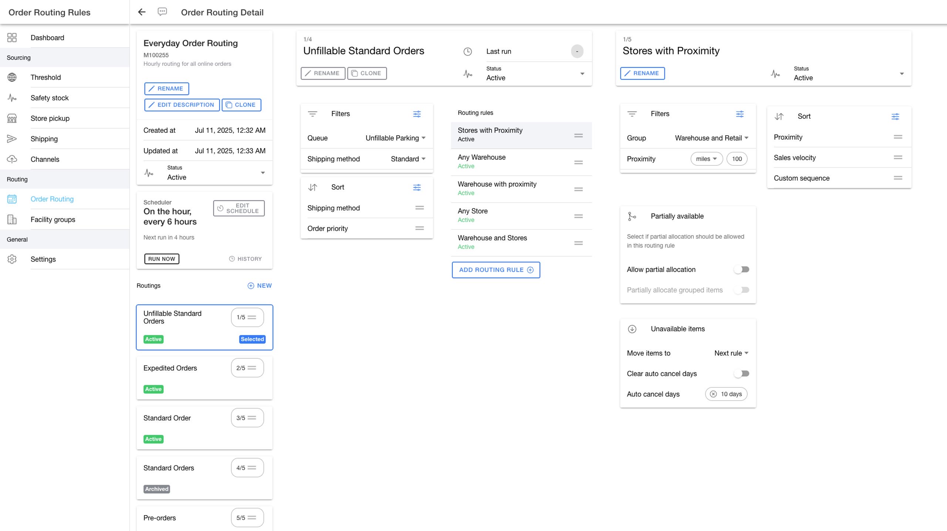Select the Pre-orders routing card

tap(204, 518)
